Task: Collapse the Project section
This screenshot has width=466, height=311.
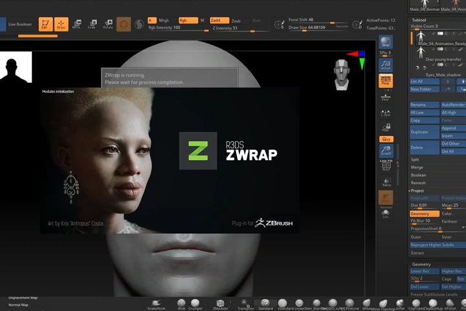Action: point(417,190)
